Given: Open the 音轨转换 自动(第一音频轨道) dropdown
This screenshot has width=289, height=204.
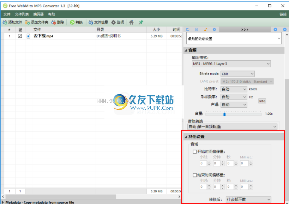Looking at the screenshot, I should [232, 127].
